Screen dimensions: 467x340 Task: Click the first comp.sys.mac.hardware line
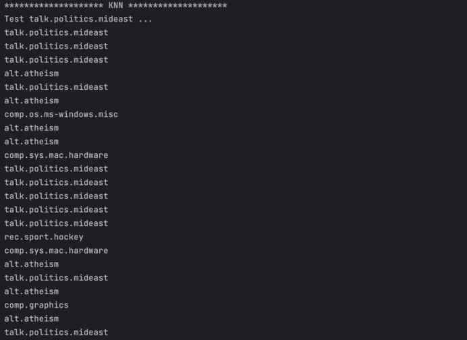[56, 155]
